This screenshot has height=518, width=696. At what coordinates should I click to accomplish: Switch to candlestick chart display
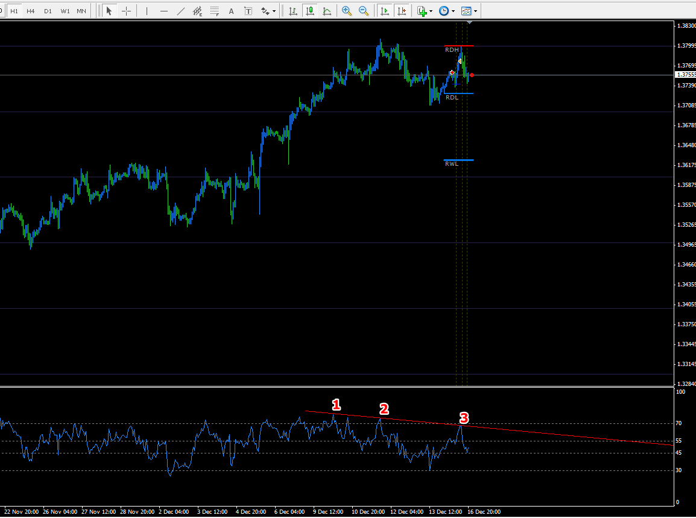[310, 11]
